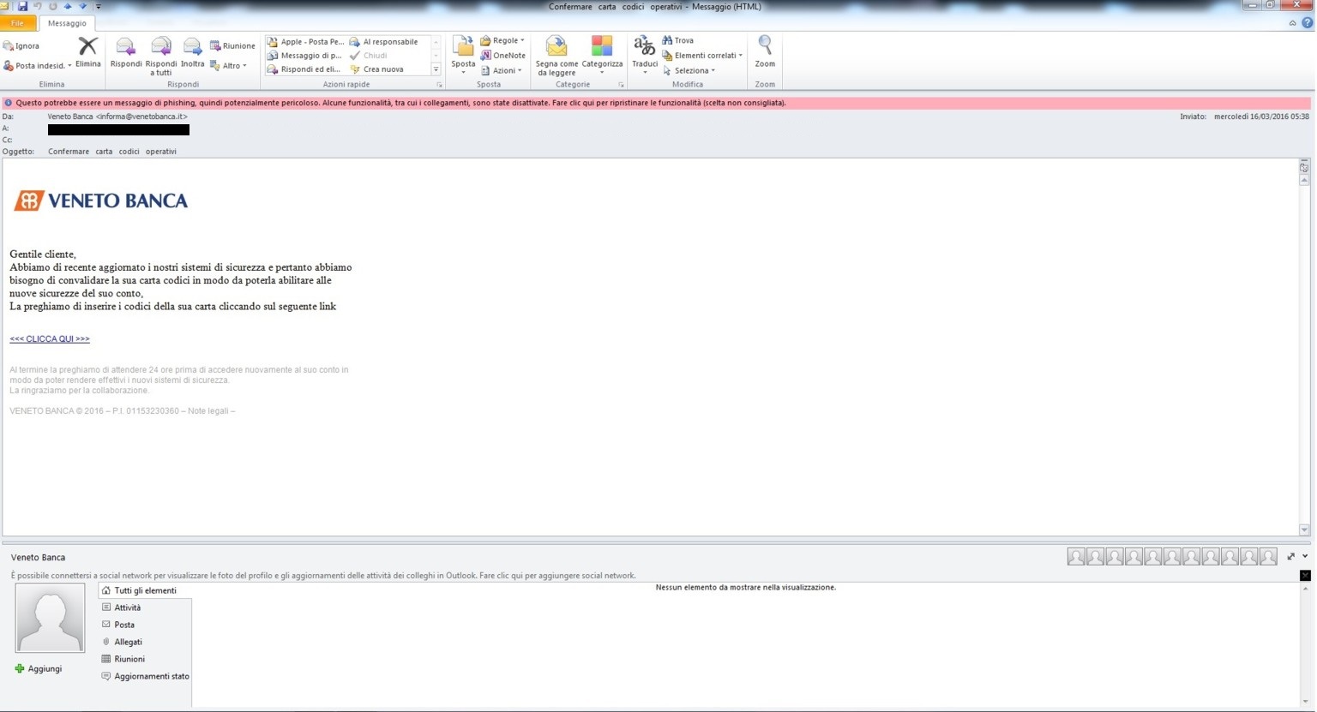Click the Note legali footer text

pos(207,411)
